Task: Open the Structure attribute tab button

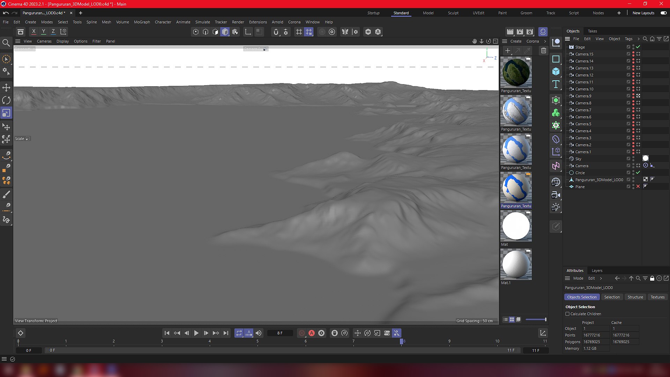Action: [x=635, y=297]
